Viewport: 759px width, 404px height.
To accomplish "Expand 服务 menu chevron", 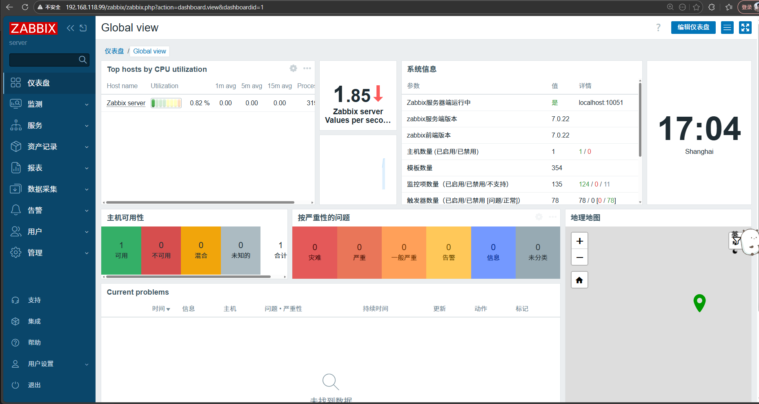I will [x=87, y=126].
